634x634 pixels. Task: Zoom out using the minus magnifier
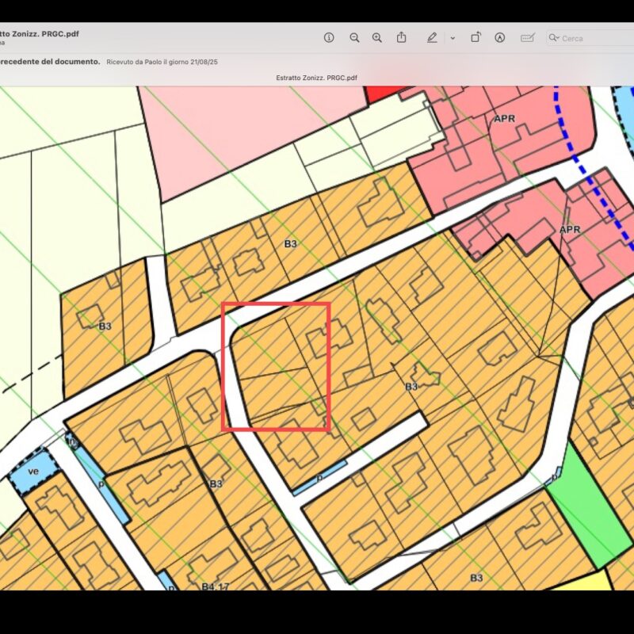click(x=354, y=37)
